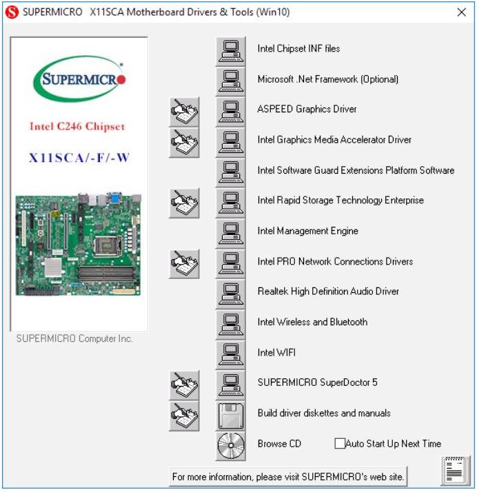Screen dimensions: 477x492
Task: Open readme notes icon for Intel Rapid Storage Technology
Action: pos(184,203)
